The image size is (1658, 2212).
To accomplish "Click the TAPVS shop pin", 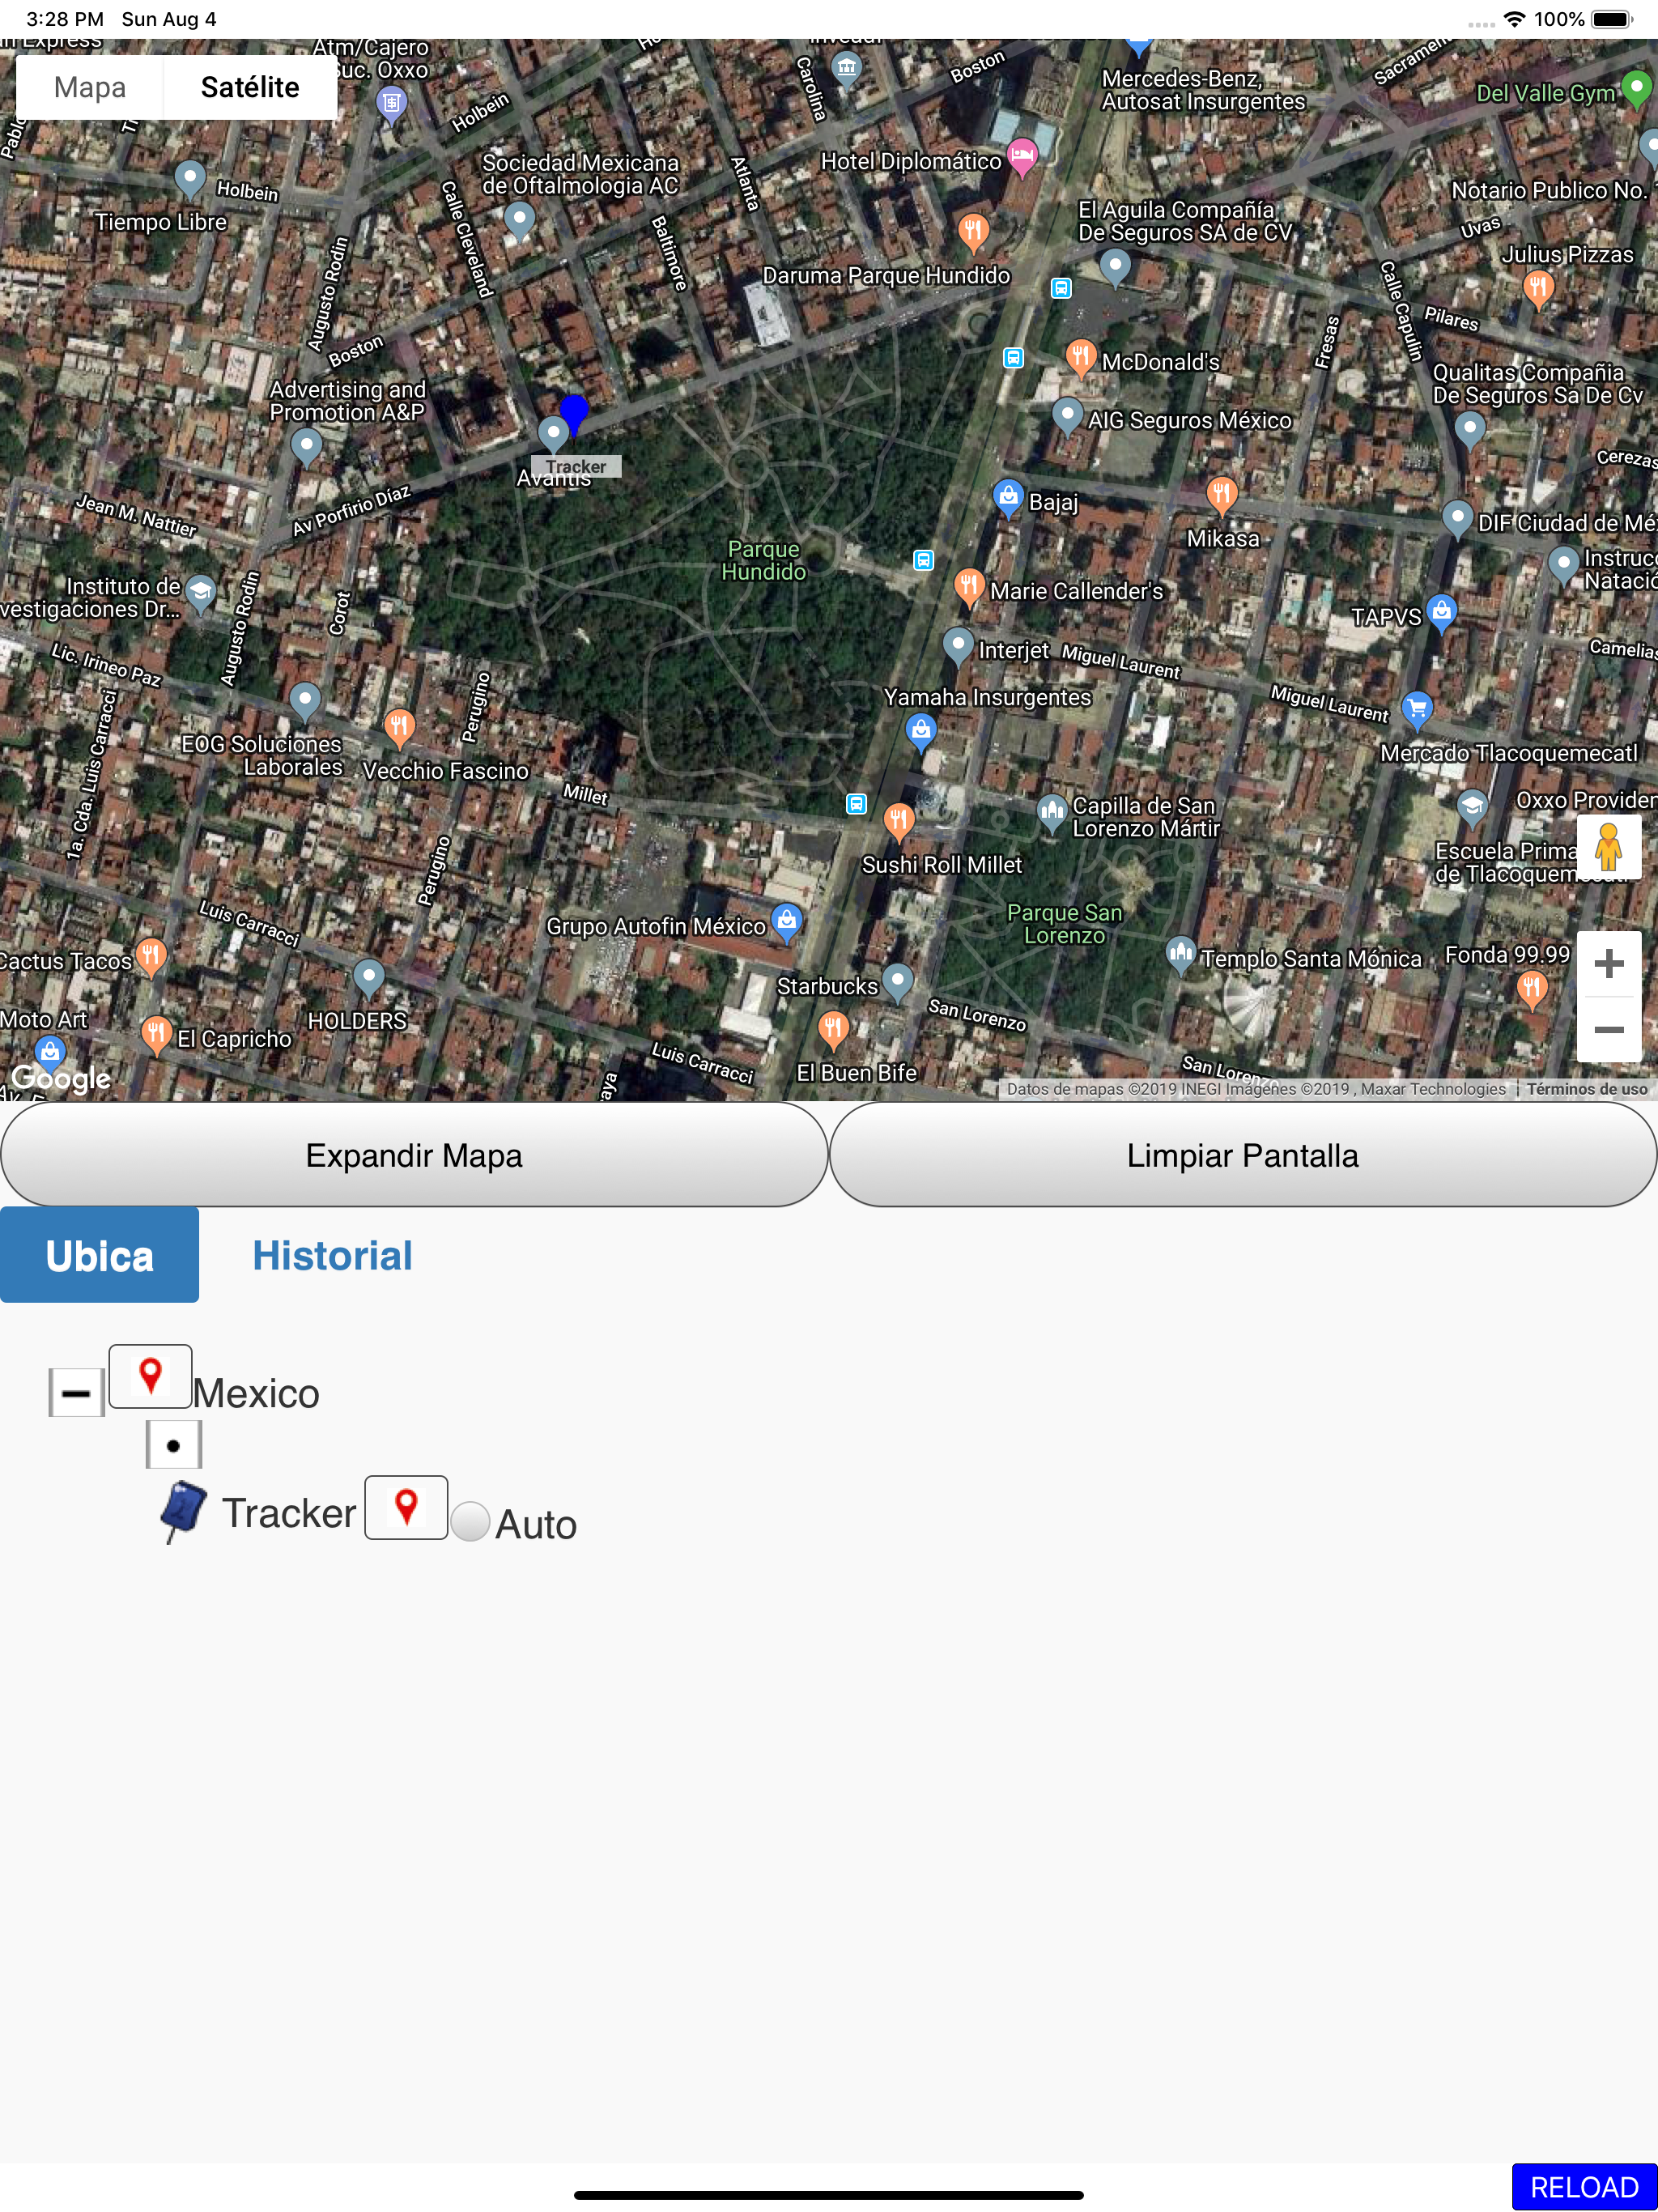I will 1441,612.
